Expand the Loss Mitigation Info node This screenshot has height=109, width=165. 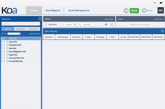point(4,51)
